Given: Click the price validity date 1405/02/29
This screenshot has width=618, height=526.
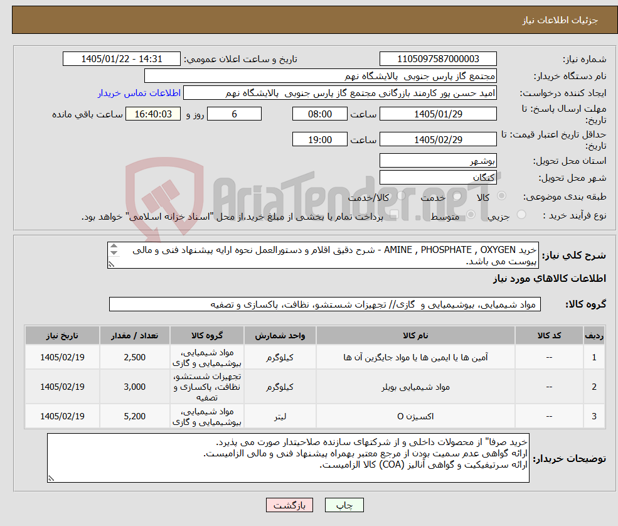Looking at the screenshot, I should (x=438, y=139).
